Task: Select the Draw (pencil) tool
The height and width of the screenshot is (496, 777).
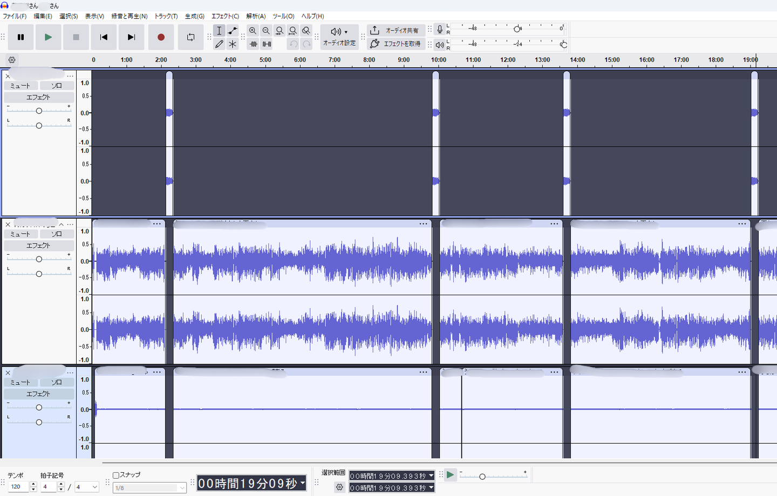Action: tap(219, 44)
